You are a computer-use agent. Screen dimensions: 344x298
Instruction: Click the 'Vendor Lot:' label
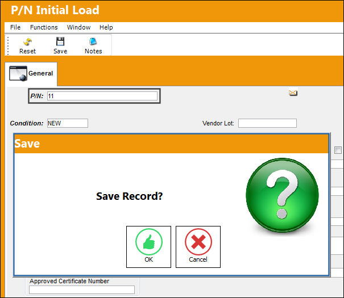pos(218,123)
